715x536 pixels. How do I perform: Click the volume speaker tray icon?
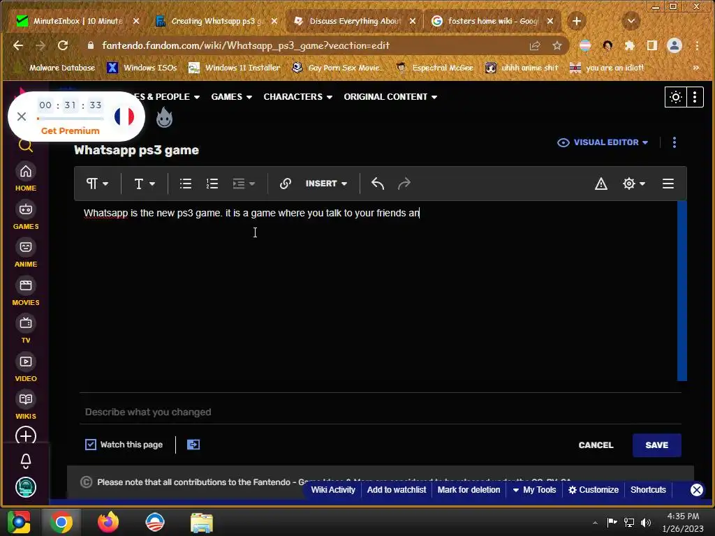pyautogui.click(x=645, y=522)
